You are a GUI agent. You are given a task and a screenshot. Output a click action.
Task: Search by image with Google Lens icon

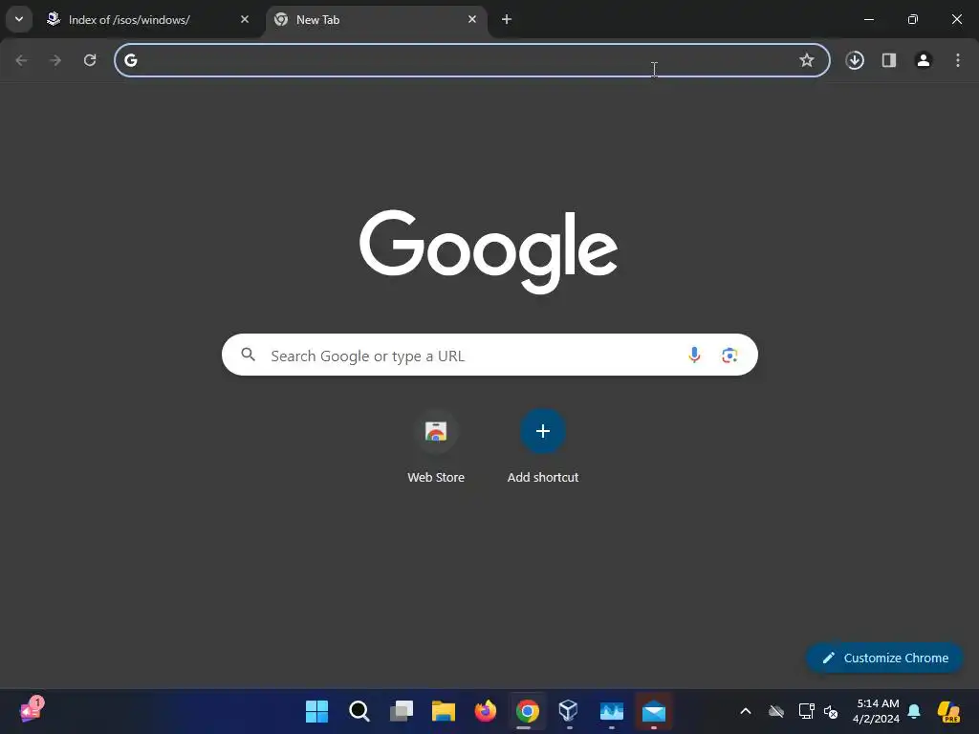click(x=729, y=356)
